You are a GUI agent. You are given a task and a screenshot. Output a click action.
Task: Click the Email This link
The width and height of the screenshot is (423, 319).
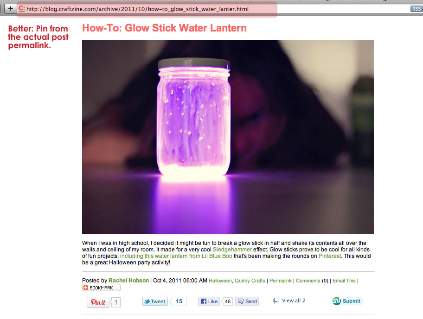click(344, 281)
